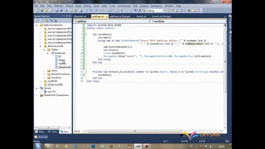Viewport: 265px width, 149px height.
Task: Open the DevExpress menu
Action: tap(157, 6)
